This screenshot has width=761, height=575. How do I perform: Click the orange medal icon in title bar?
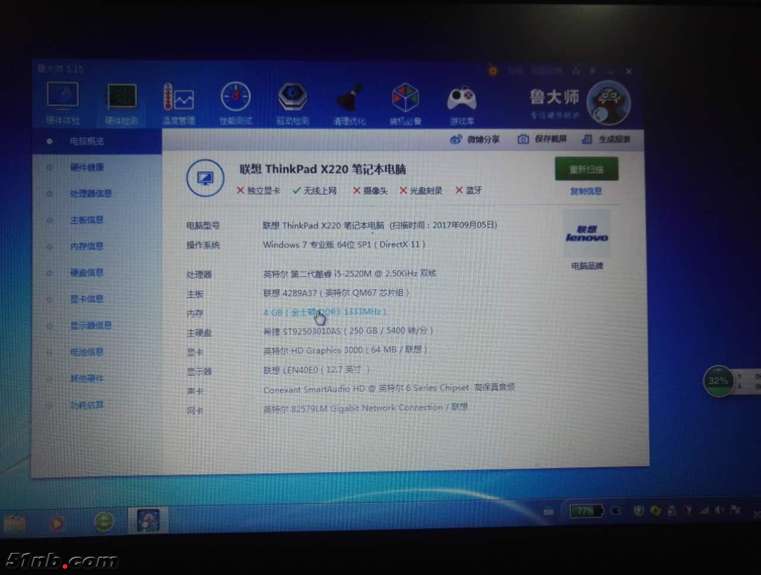(x=493, y=70)
